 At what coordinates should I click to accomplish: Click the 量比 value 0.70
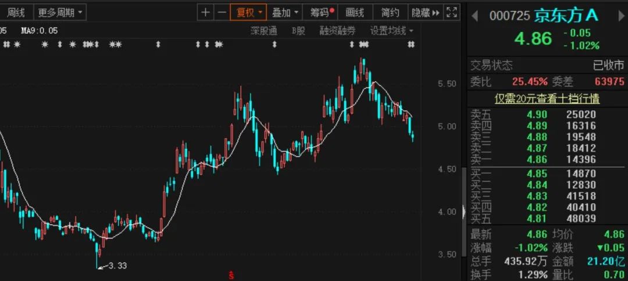click(613, 275)
